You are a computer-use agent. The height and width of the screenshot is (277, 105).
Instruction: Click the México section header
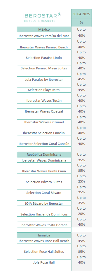click(44, 29)
